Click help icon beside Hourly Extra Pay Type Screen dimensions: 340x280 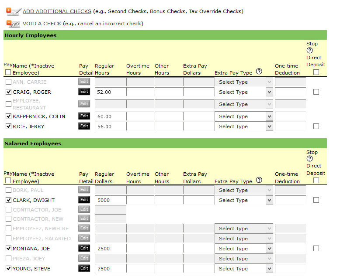point(259,72)
